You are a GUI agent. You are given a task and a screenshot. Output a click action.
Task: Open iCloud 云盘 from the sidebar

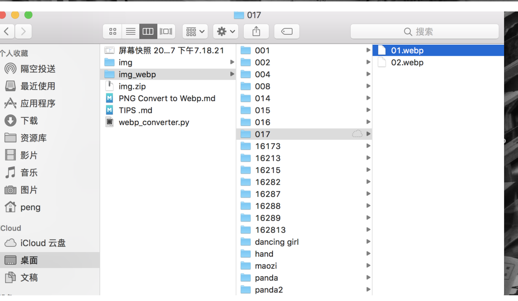pyautogui.click(x=39, y=243)
